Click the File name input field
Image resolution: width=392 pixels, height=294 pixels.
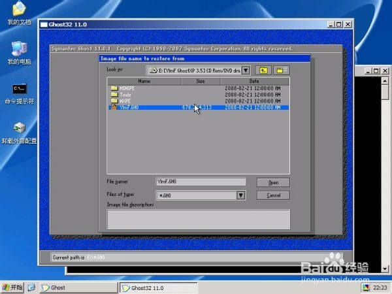point(201,182)
